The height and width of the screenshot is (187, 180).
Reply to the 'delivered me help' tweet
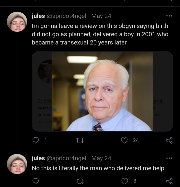click(36, 181)
